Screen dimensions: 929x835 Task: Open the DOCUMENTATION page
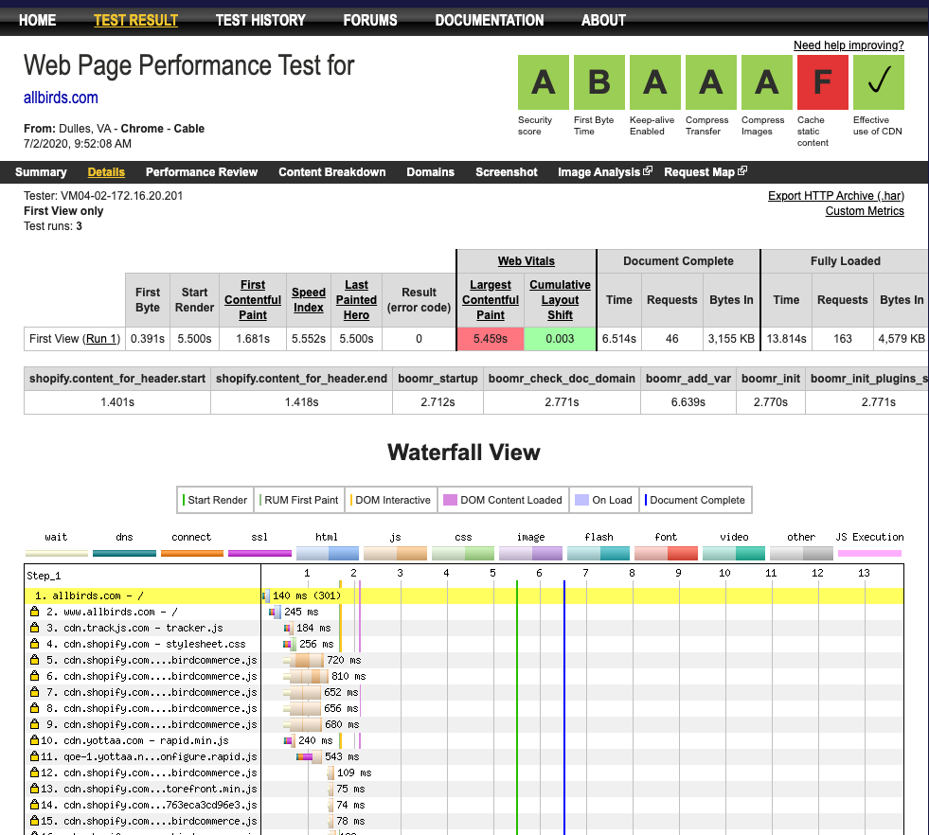pos(490,20)
